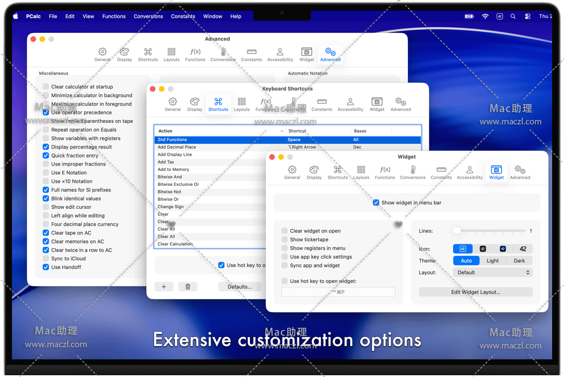This screenshot has height=377, width=564.
Task: Disable Show widget in menu bar
Action: coord(376,203)
